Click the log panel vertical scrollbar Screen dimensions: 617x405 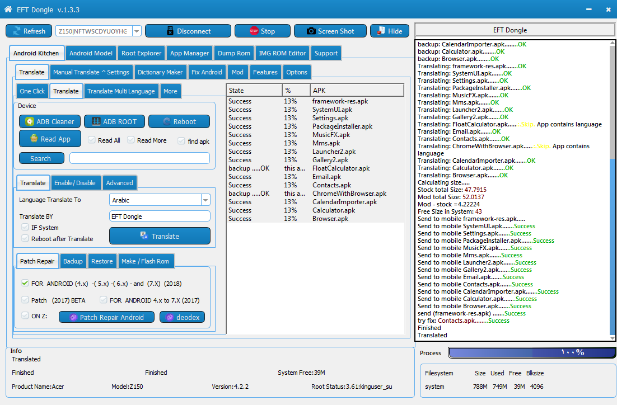(613, 190)
